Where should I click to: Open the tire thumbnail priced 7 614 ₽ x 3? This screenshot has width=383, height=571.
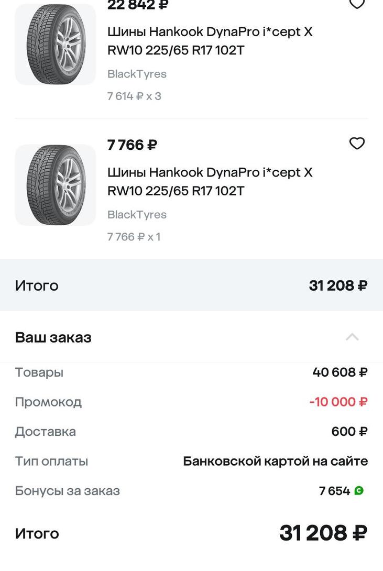click(56, 45)
